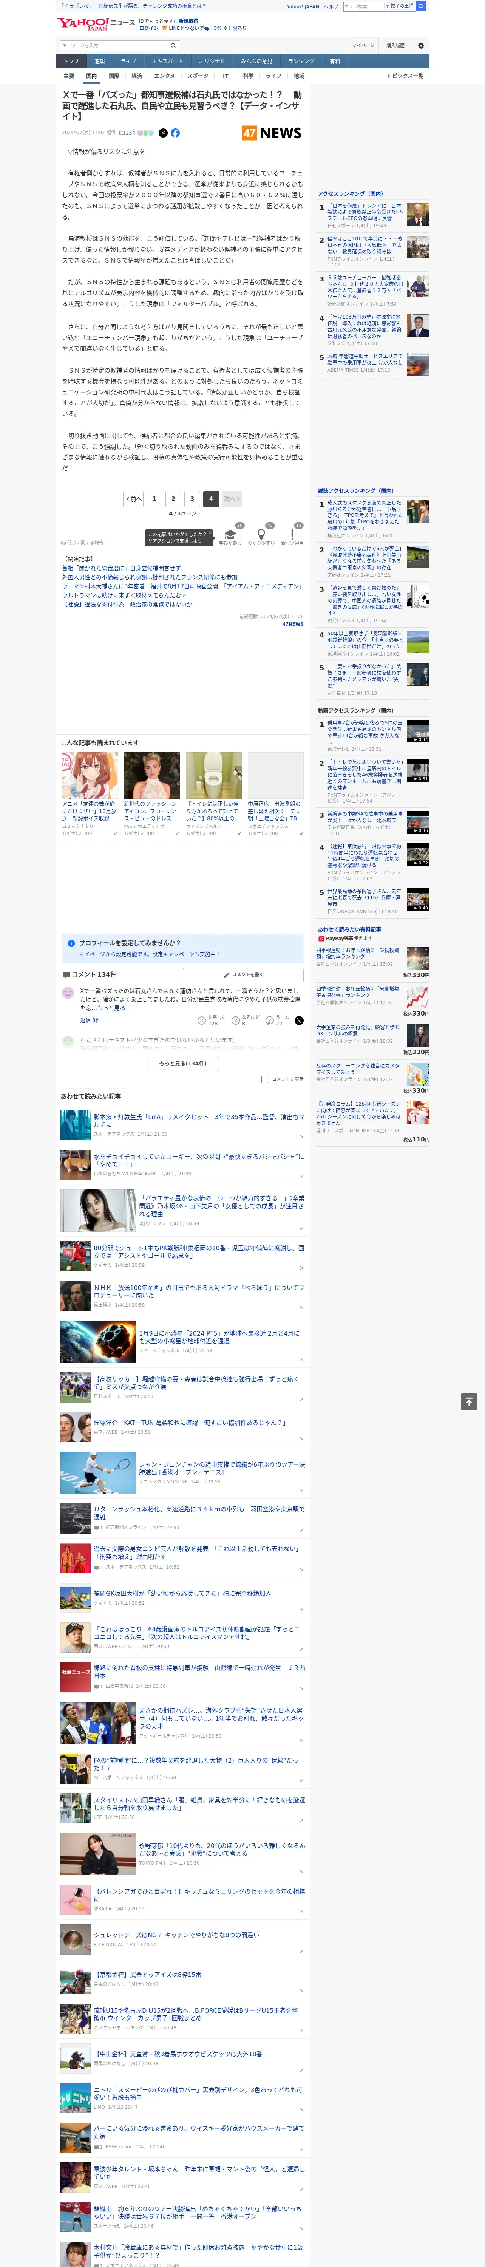The width and height of the screenshot is (485, 2267).
Task: Click the search magnifier icon beside keyword field
Action: pyautogui.click(x=173, y=46)
